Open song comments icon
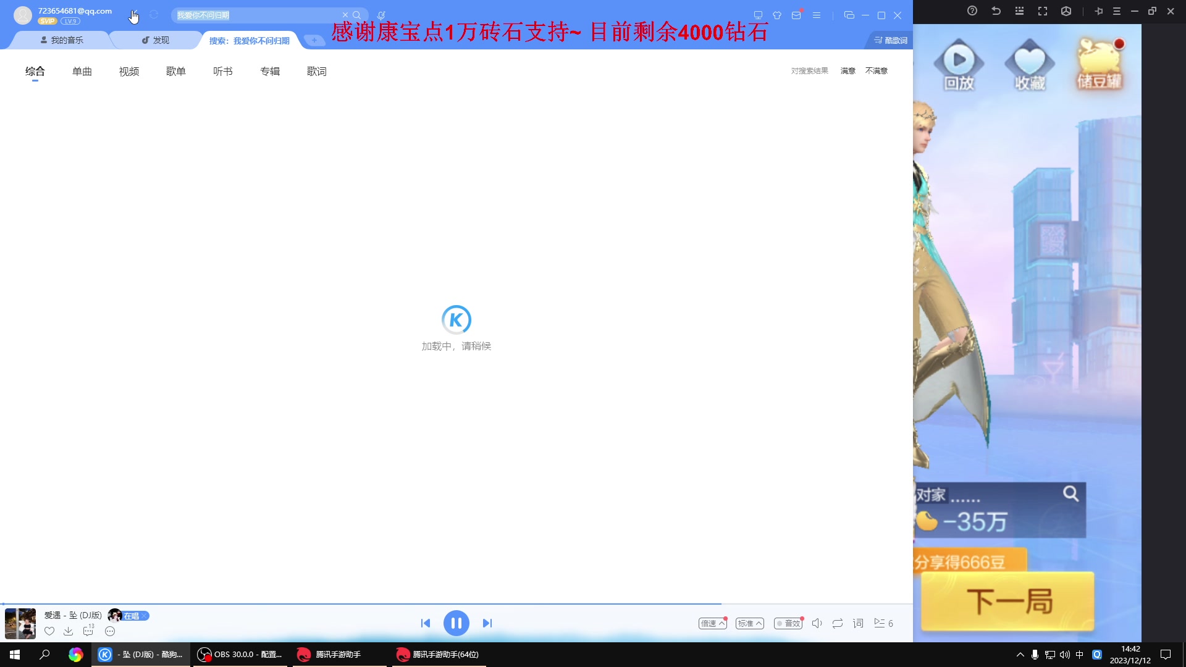Image resolution: width=1186 pixels, height=667 pixels. click(88, 631)
